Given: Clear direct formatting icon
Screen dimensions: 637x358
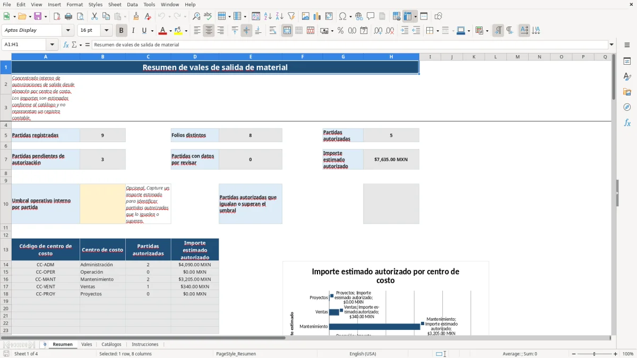Looking at the screenshot, I should click(x=148, y=16).
